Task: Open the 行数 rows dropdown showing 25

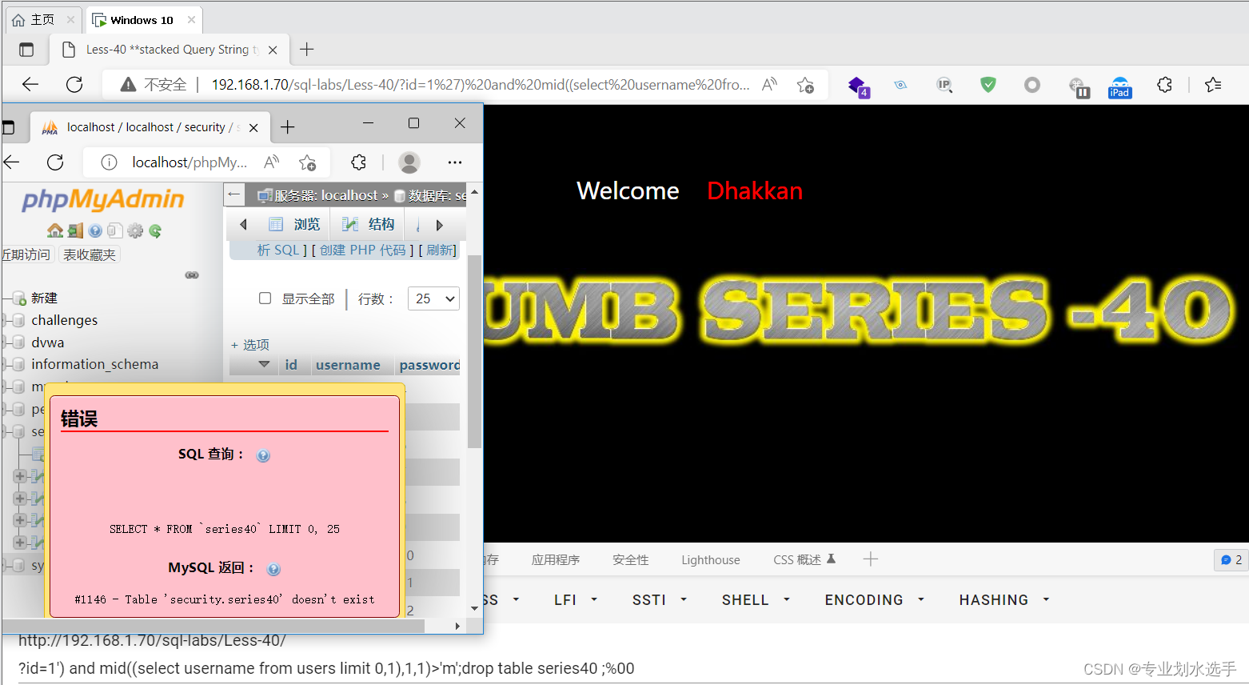Action: click(433, 298)
